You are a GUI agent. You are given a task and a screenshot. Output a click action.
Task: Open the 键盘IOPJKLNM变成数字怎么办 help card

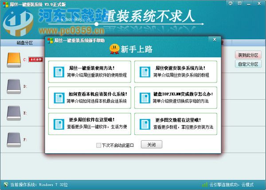click(176, 98)
